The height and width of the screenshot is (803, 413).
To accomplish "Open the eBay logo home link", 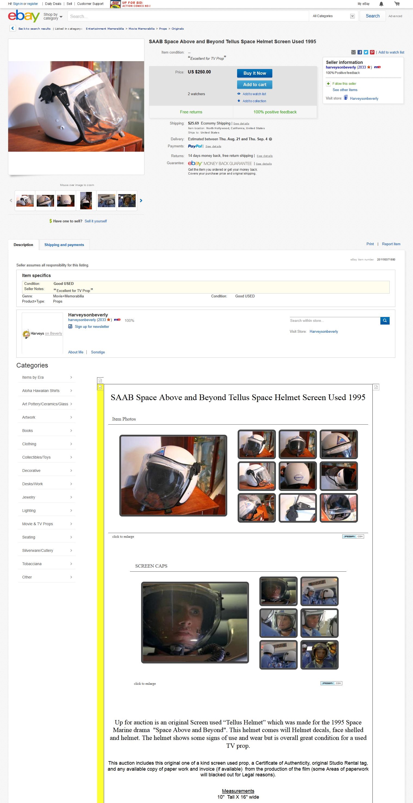I will tap(24, 16).
